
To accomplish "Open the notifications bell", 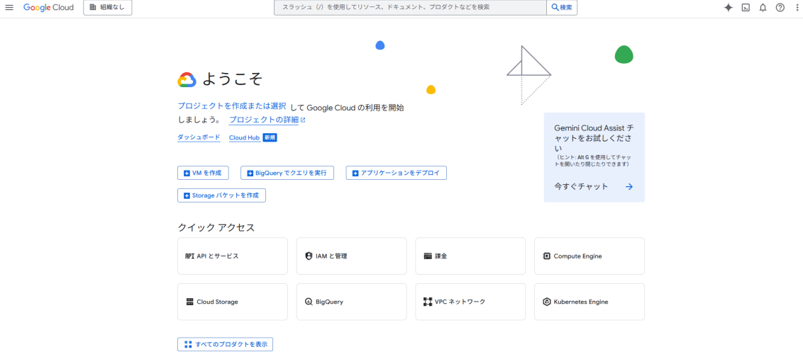I will click(x=763, y=8).
